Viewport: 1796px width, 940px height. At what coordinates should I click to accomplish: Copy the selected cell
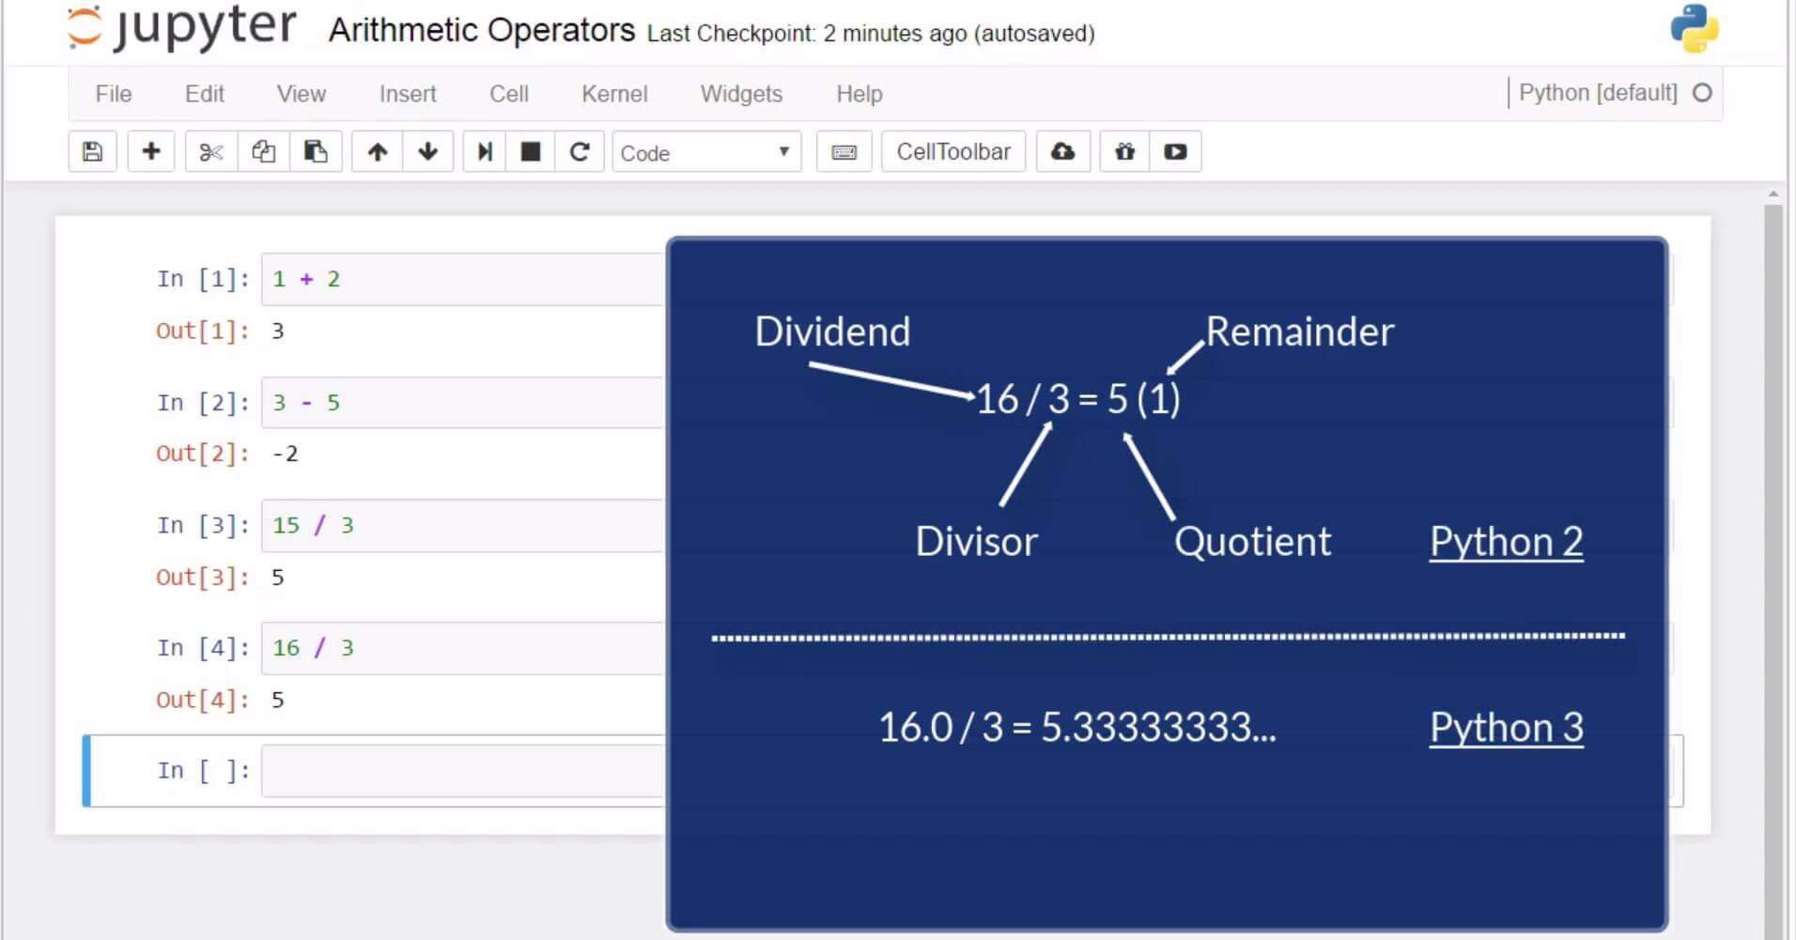click(x=263, y=151)
